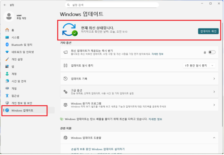224x155 pixels.
Task: Click the Personalization paintbrush icon
Action: pyautogui.click(x=7, y=59)
